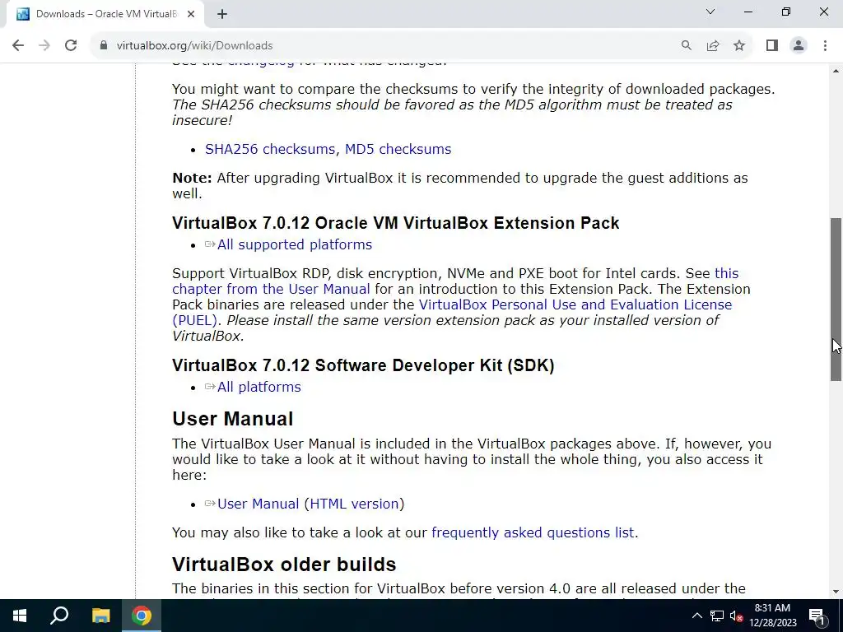Image resolution: width=843 pixels, height=632 pixels.
Task: Click the scrollbar up arrow
Action: [836, 71]
